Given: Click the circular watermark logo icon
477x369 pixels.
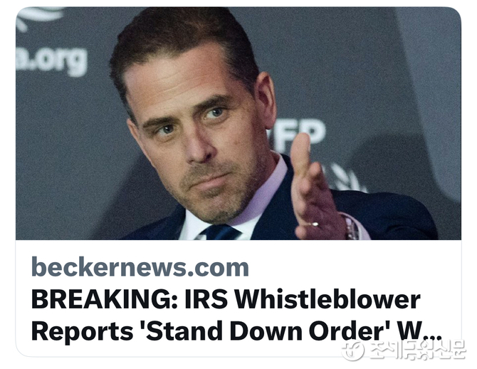Looking at the screenshot, I should pos(352,350).
